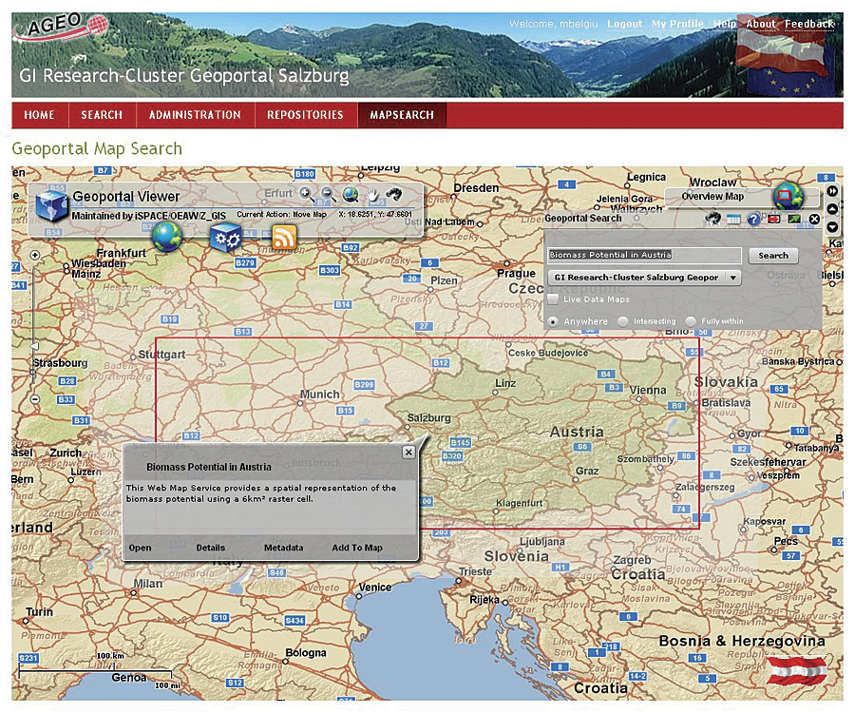Click Details in the Biomass popup

211,548
